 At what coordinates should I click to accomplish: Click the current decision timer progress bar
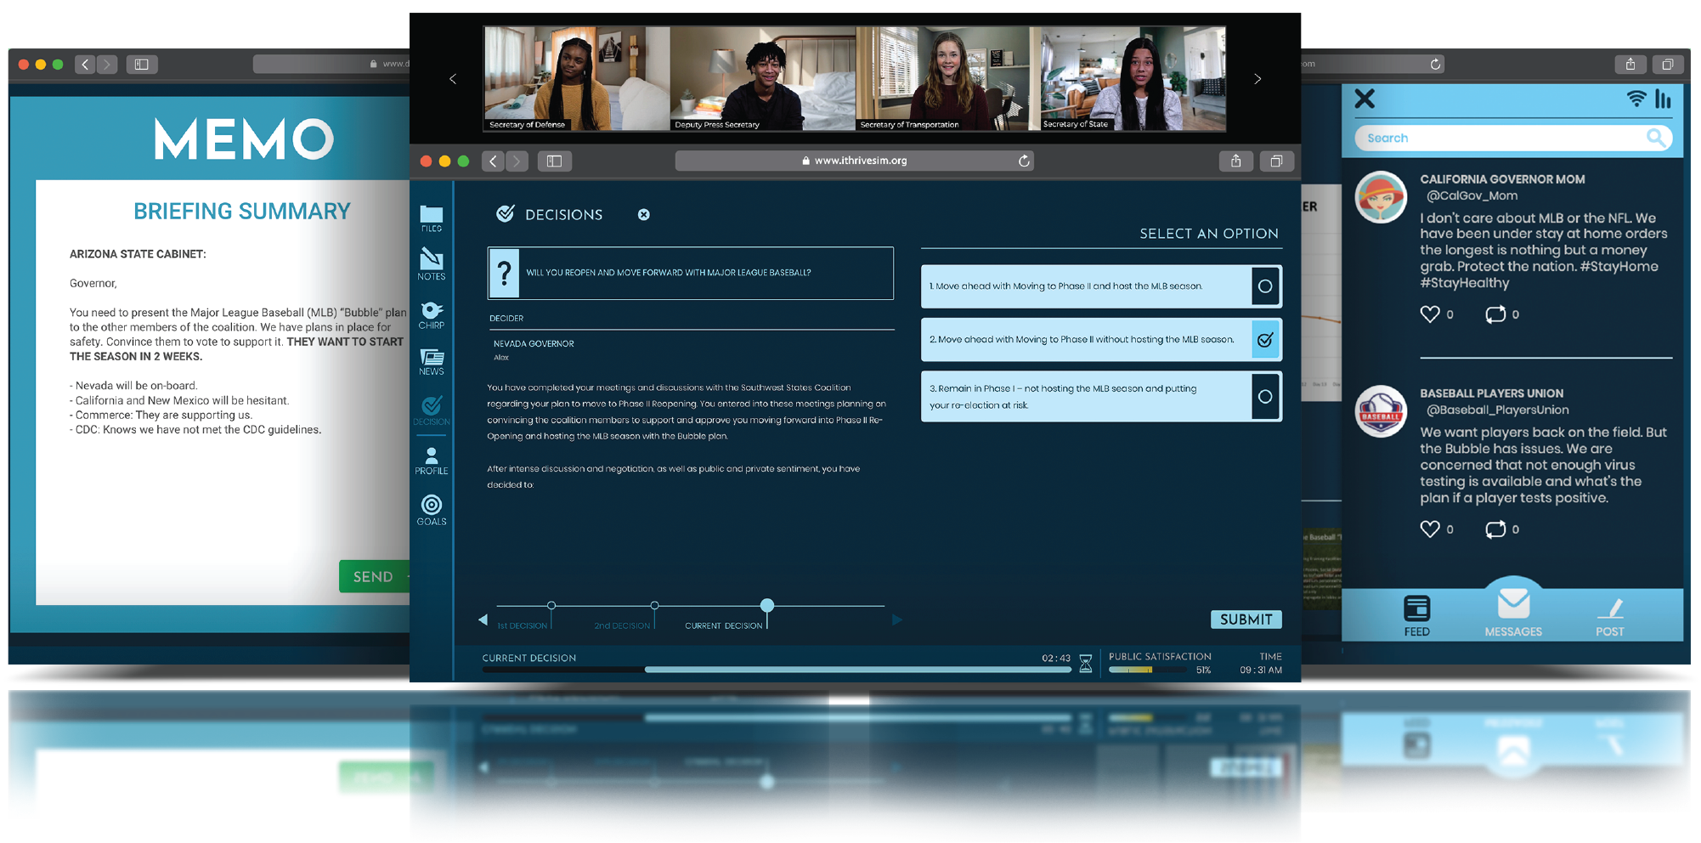pyautogui.click(x=777, y=670)
